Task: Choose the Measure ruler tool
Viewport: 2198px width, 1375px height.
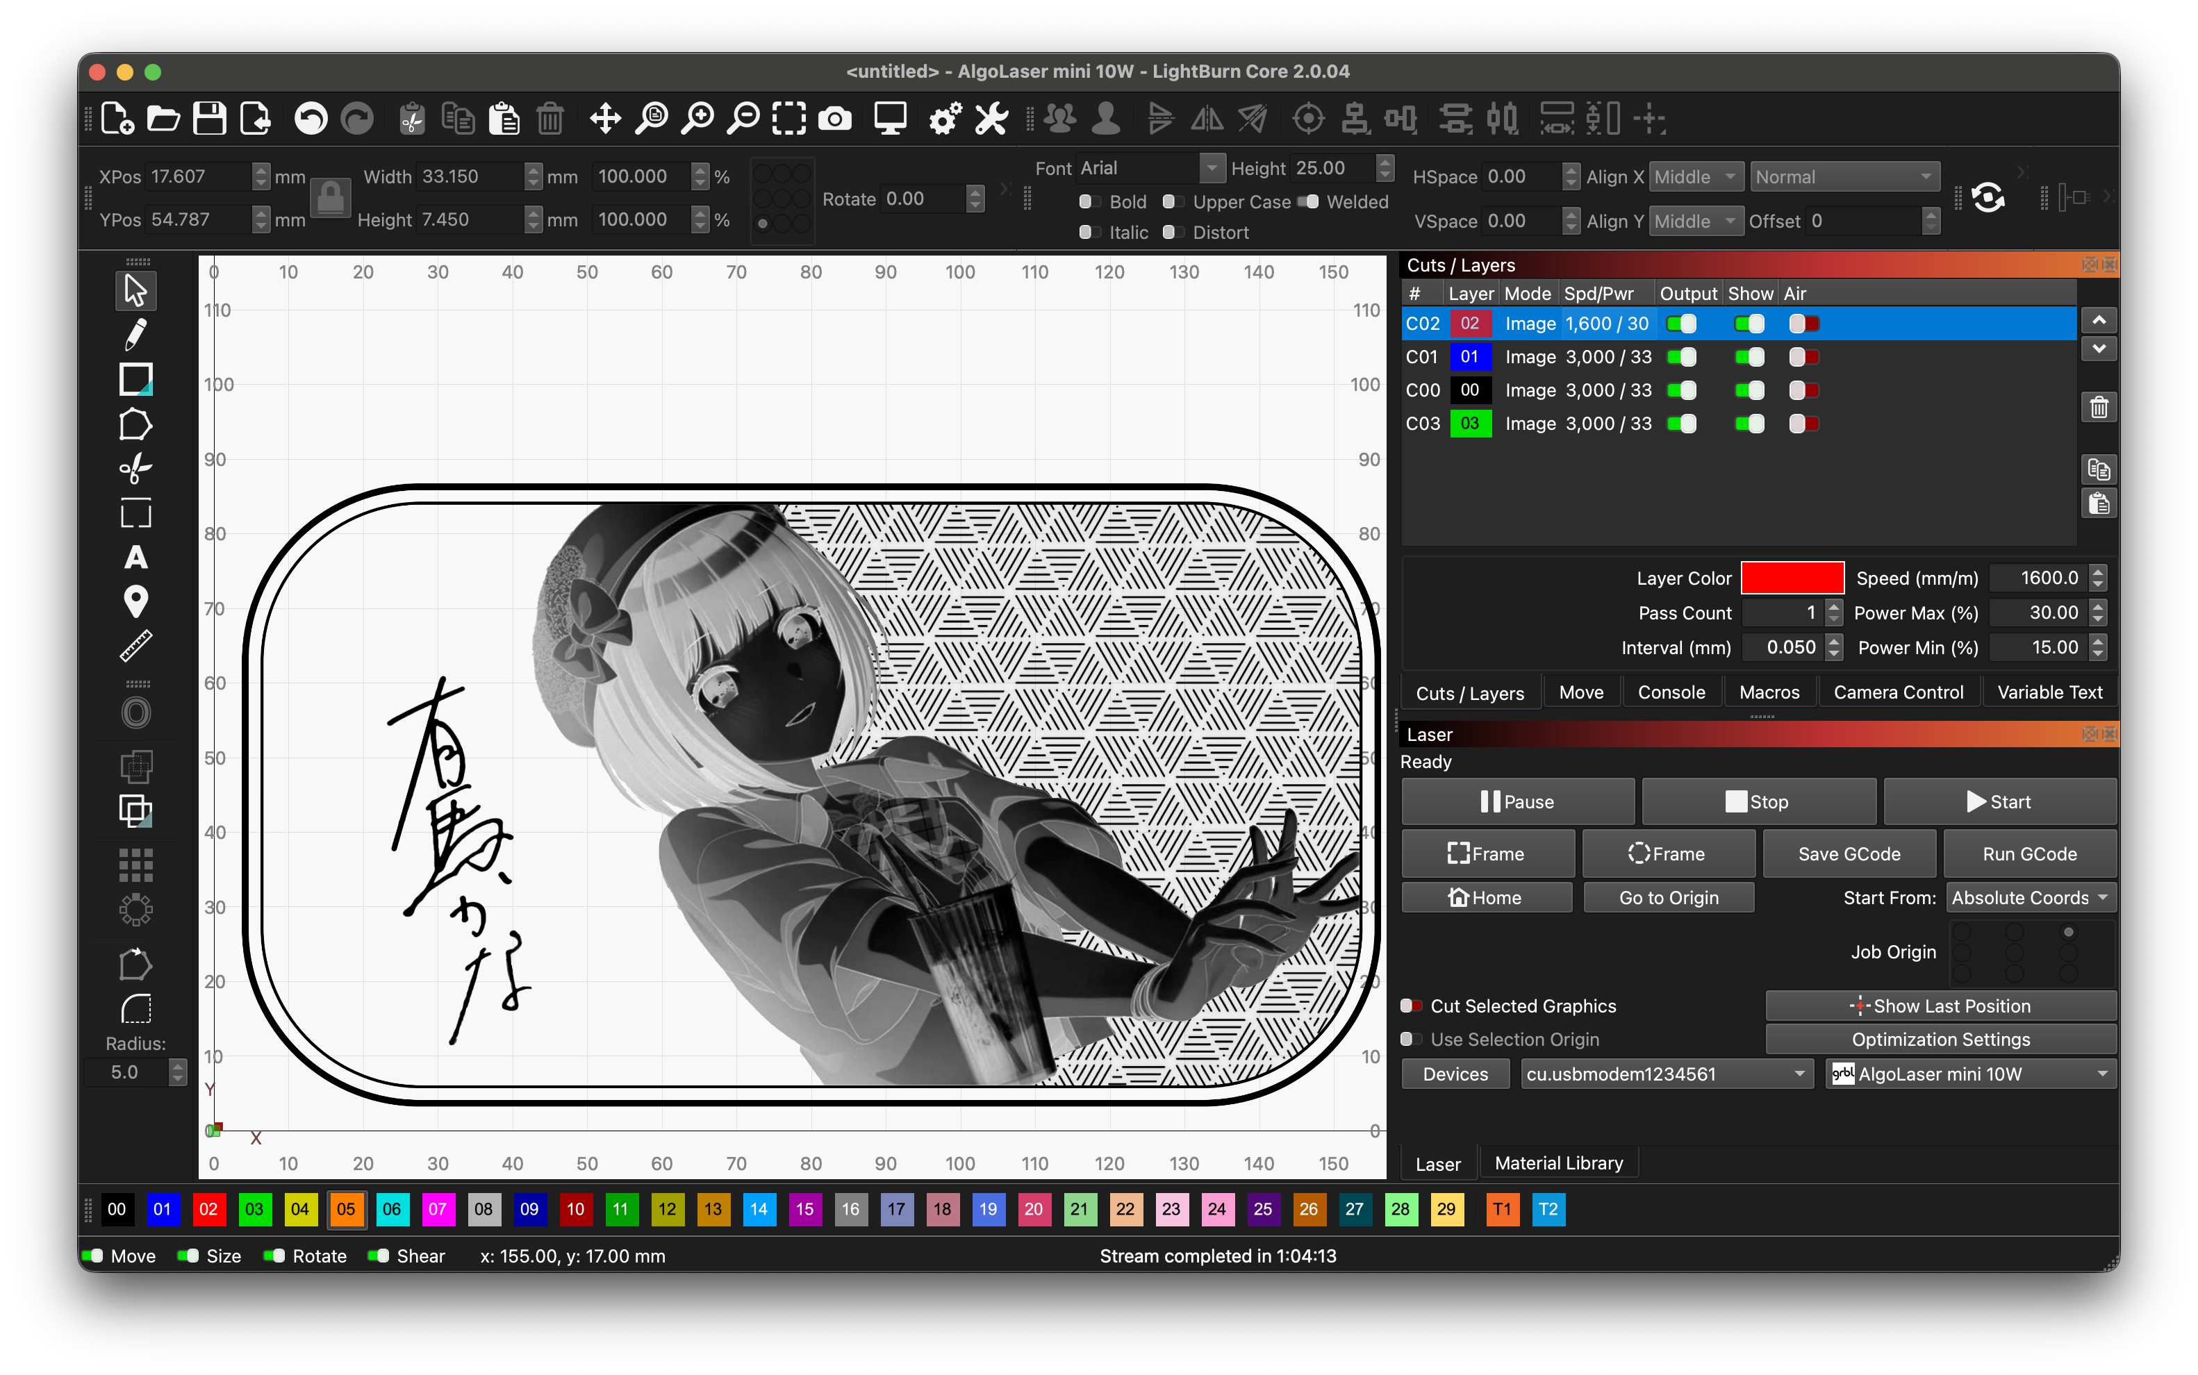Action: point(135,647)
